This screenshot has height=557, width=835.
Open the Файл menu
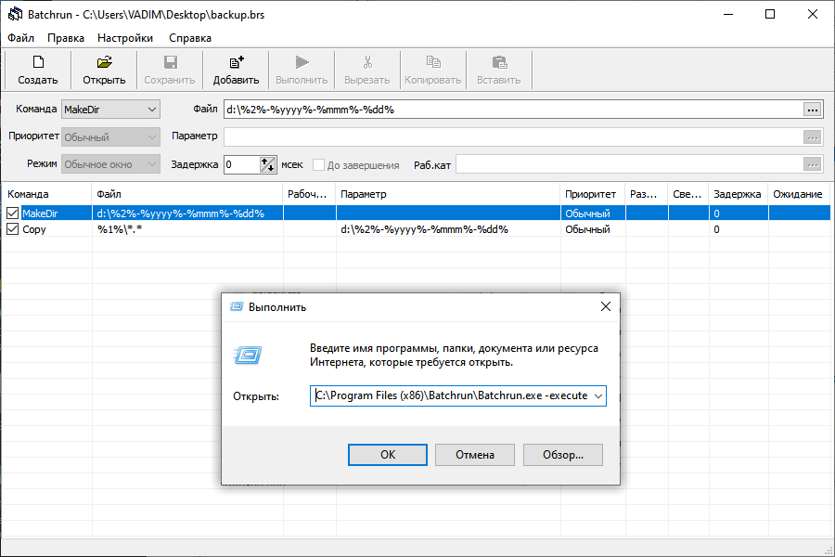20,38
